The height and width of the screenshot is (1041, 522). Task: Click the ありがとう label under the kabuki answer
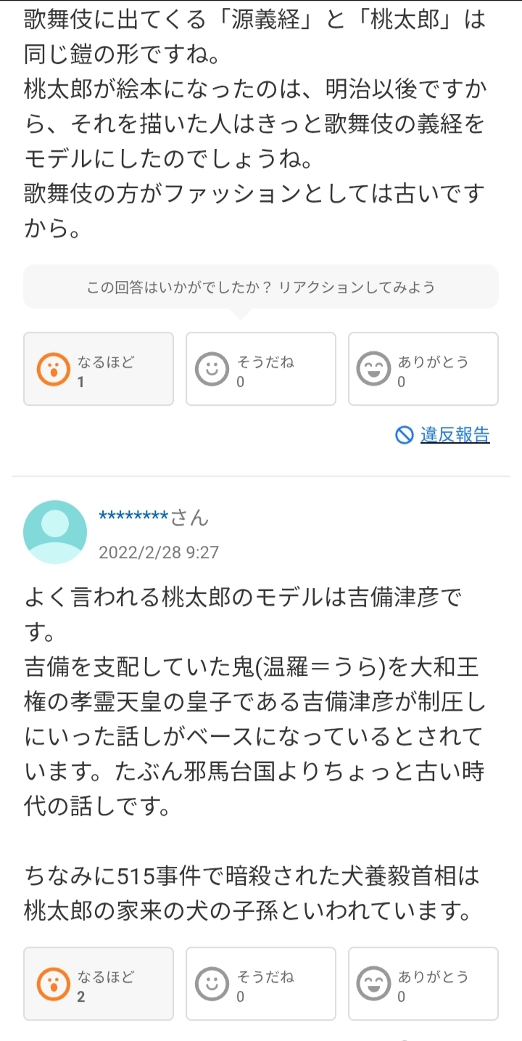tap(433, 362)
